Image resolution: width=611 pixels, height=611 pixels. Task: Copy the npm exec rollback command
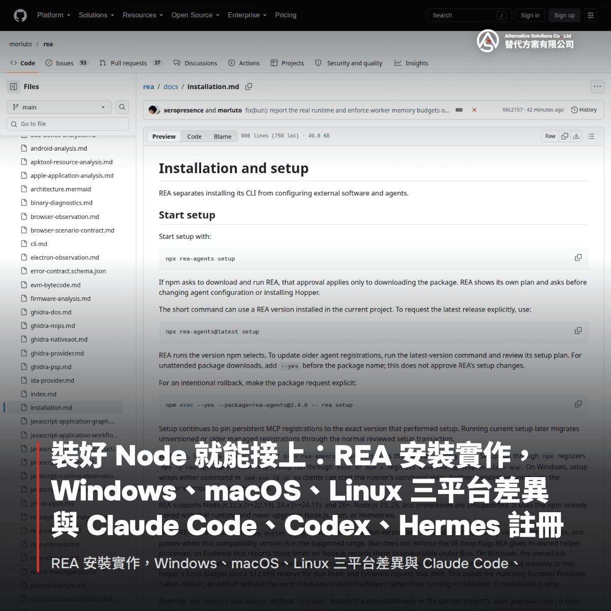tap(578, 404)
